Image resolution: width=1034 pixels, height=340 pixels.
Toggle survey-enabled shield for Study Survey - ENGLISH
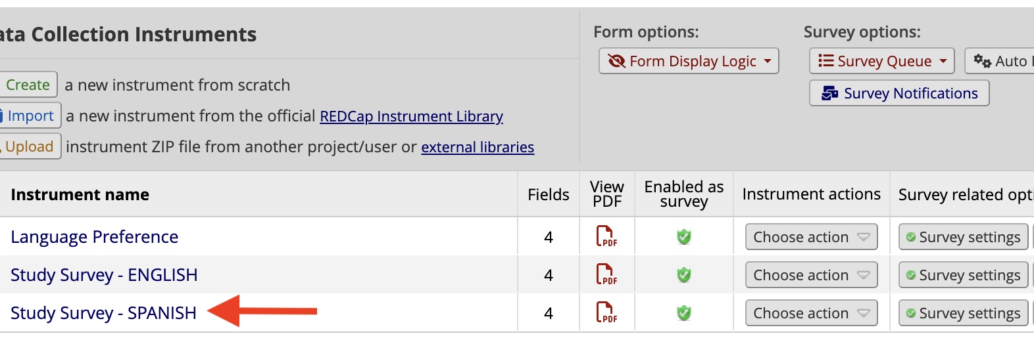click(x=684, y=275)
